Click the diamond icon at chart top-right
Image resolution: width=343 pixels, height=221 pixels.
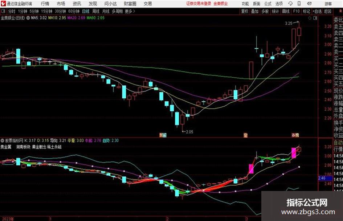(x=310, y=18)
